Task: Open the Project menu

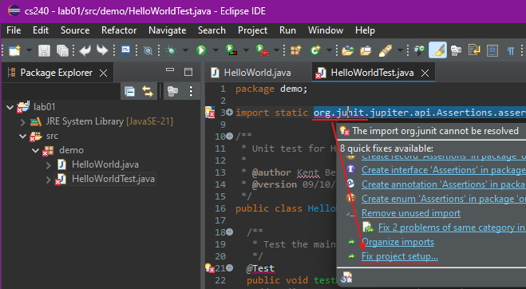Action: tap(252, 30)
